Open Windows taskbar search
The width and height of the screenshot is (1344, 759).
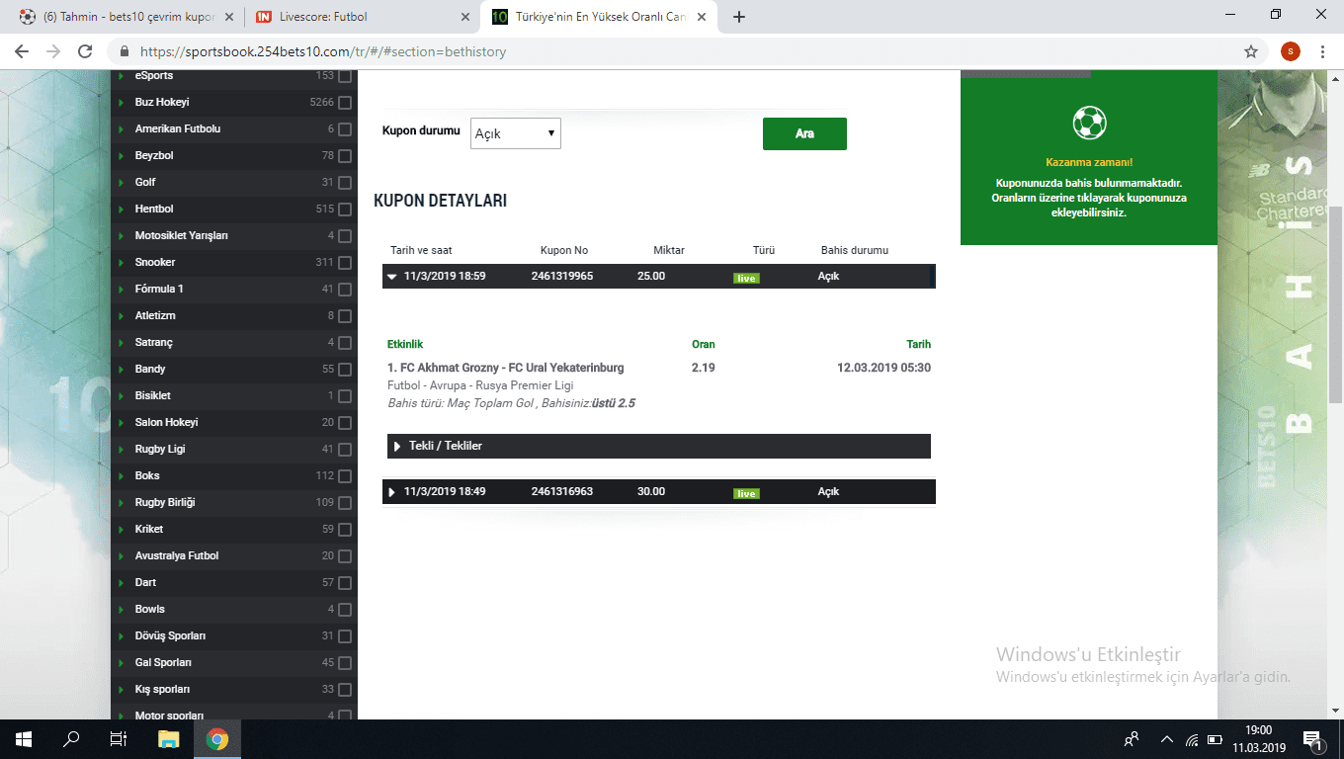[x=71, y=738]
